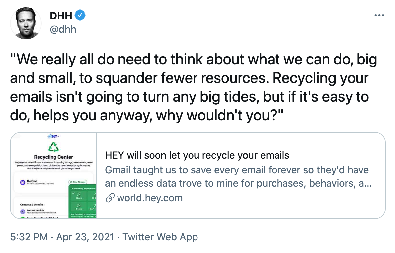
Task: Open 'HEY will soon let you recycle' headline
Action: click(197, 155)
